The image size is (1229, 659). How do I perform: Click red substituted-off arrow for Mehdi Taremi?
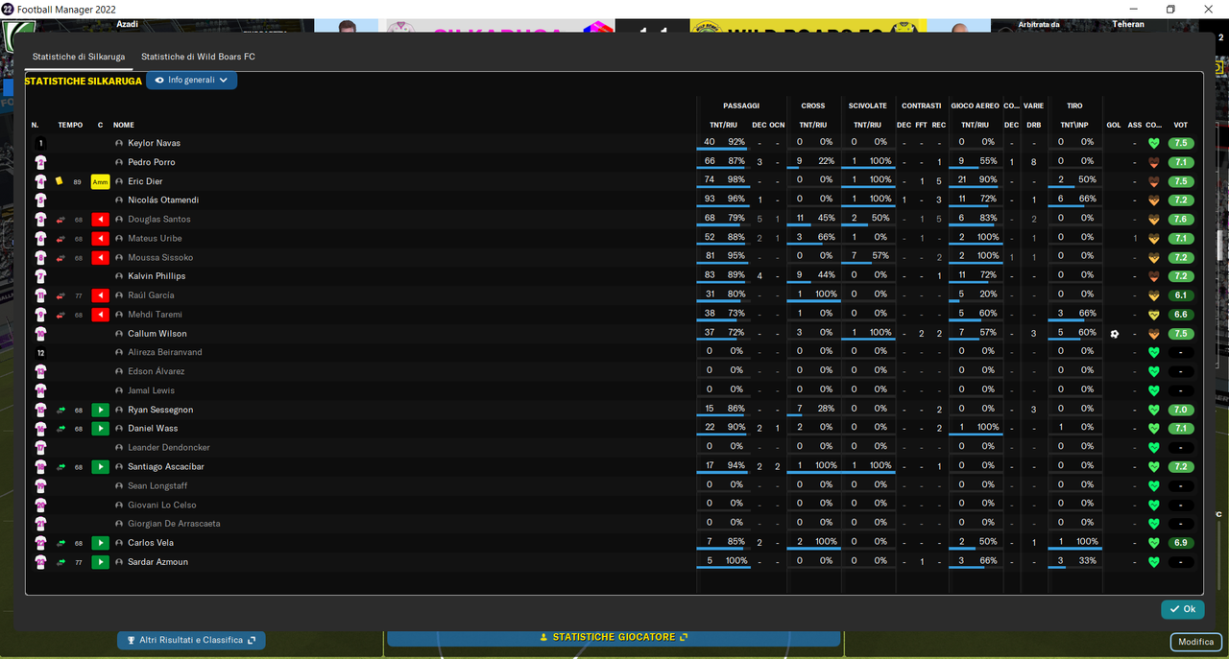click(100, 315)
